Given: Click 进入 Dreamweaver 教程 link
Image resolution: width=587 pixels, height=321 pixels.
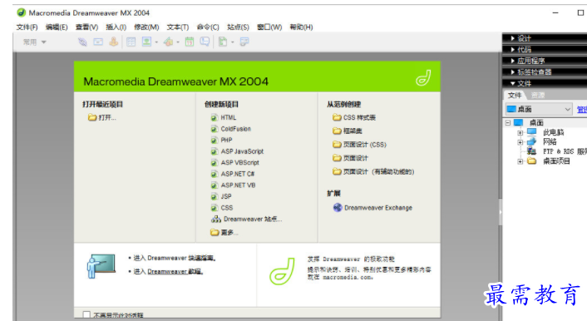Looking at the screenshot, I should pos(168,272).
